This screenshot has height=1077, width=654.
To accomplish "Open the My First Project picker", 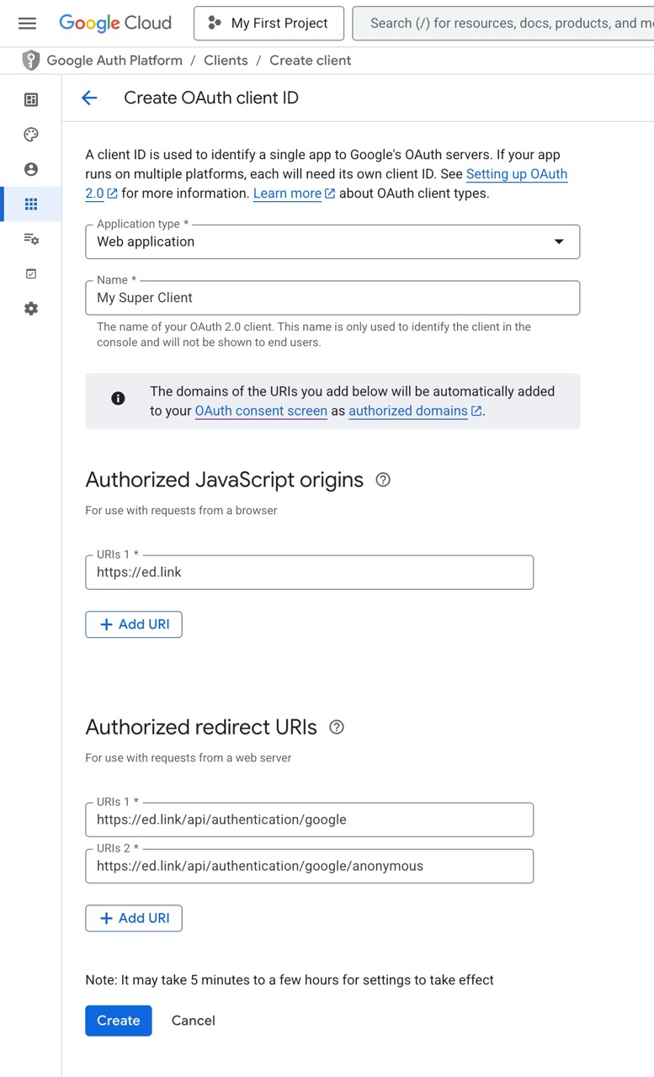I will 269,24.
